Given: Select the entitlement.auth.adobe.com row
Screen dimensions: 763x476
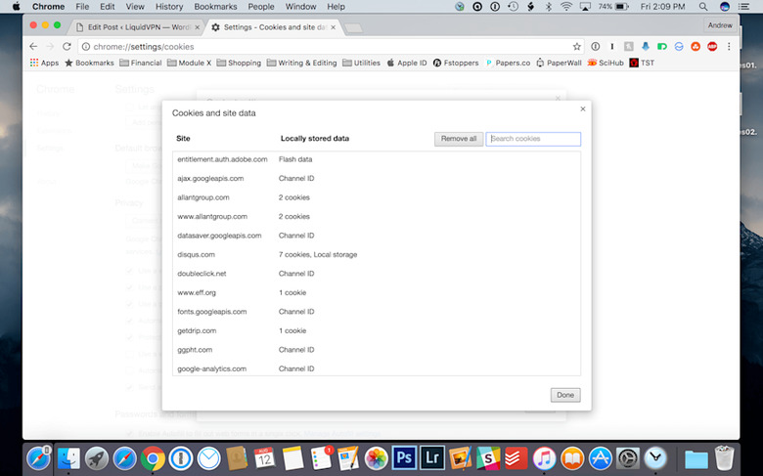Looking at the screenshot, I should [x=377, y=159].
